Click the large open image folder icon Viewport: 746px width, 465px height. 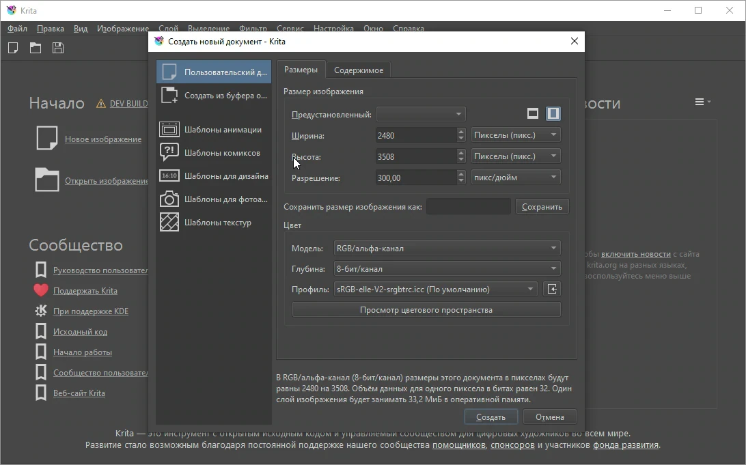[x=46, y=180]
